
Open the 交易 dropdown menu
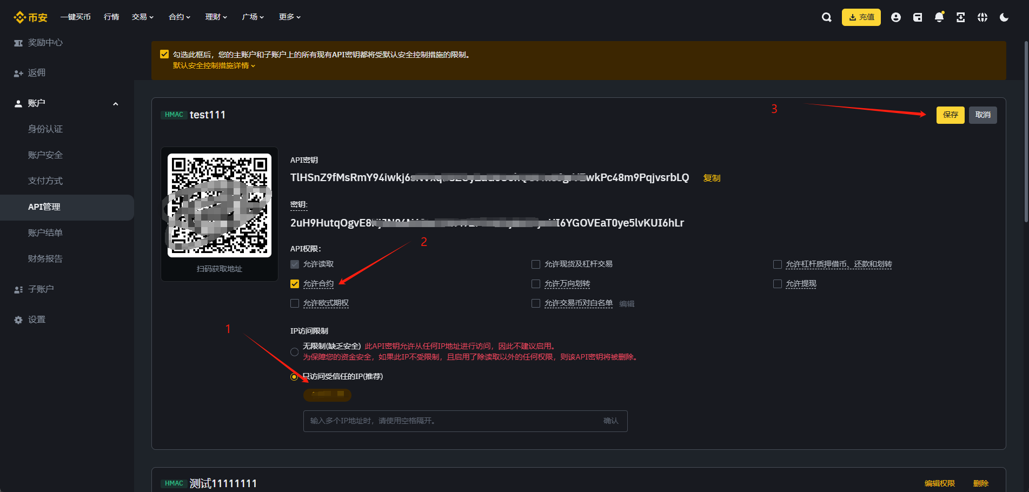tap(143, 17)
